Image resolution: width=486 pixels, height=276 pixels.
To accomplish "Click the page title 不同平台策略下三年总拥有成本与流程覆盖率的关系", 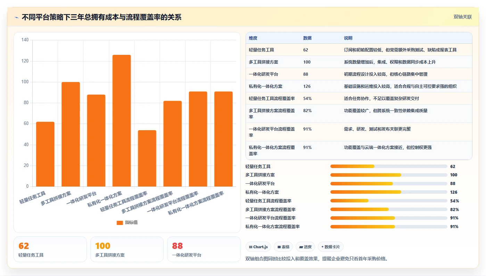I will (101, 17).
